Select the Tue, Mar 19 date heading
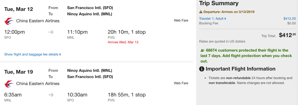 tap(19, 72)
